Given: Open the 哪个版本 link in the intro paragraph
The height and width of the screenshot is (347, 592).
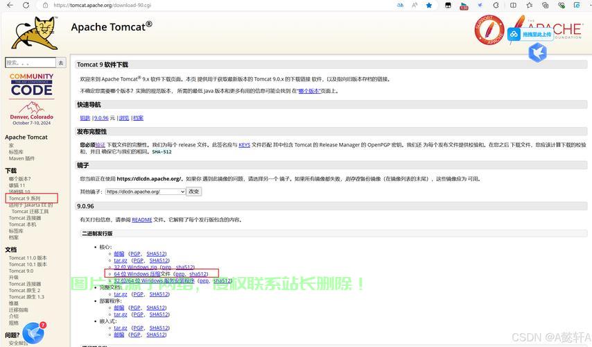Looking at the screenshot, I should tap(309, 91).
